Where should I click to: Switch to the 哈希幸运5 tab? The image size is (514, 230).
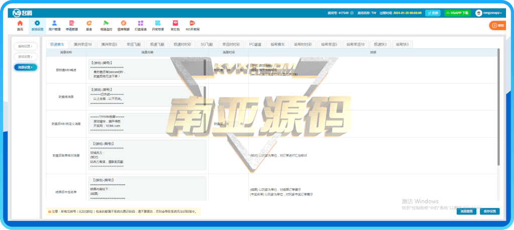(329, 44)
